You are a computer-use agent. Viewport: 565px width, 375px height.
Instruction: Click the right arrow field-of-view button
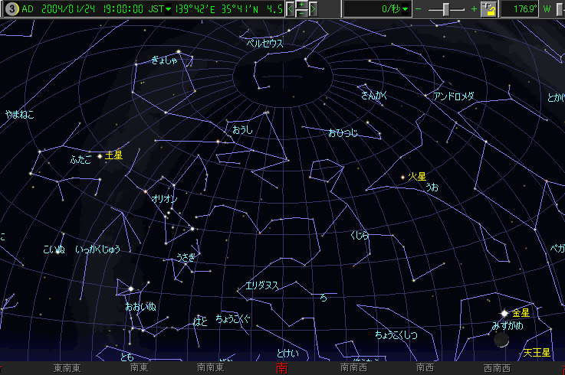pyautogui.click(x=314, y=9)
